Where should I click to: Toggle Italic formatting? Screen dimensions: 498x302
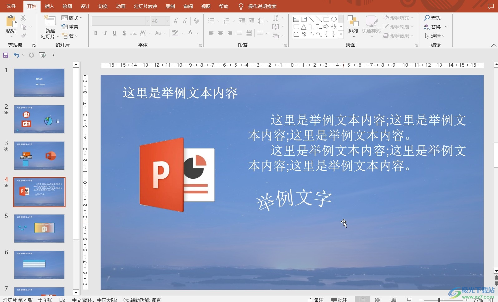point(105,33)
